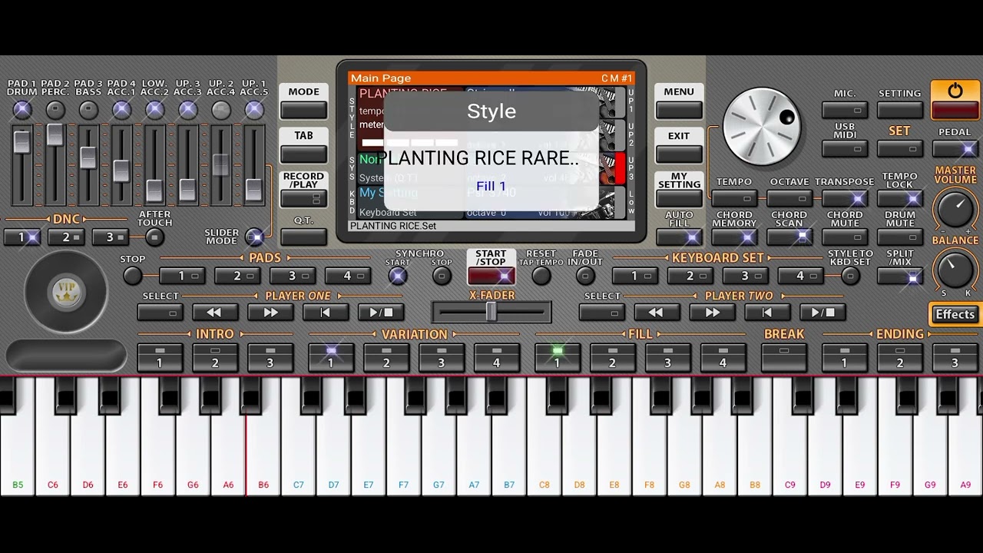Click the USB MIDI button
The height and width of the screenshot is (553, 983).
[845, 148]
